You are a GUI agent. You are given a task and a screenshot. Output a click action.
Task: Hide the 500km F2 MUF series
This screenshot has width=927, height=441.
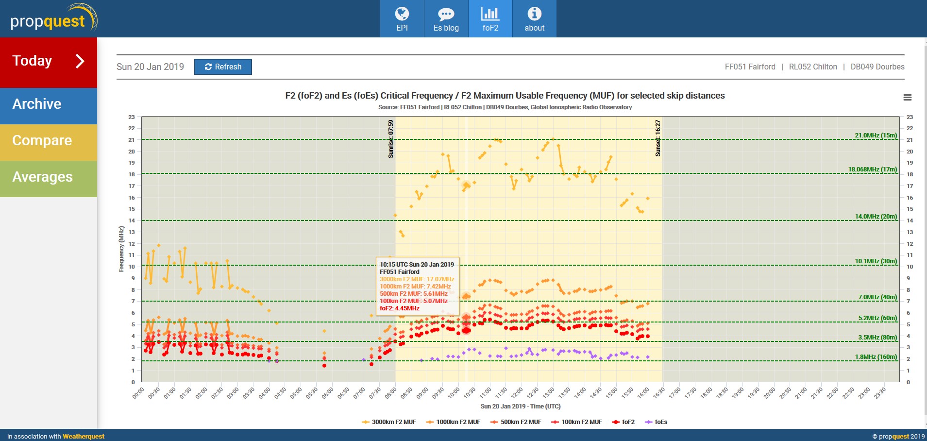[520, 422]
